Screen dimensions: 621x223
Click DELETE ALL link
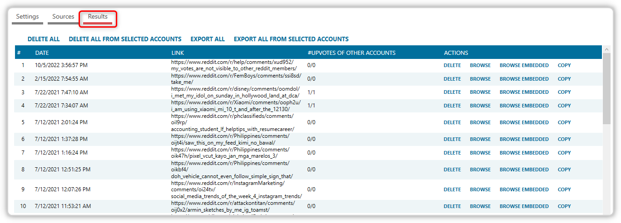pyautogui.click(x=44, y=39)
